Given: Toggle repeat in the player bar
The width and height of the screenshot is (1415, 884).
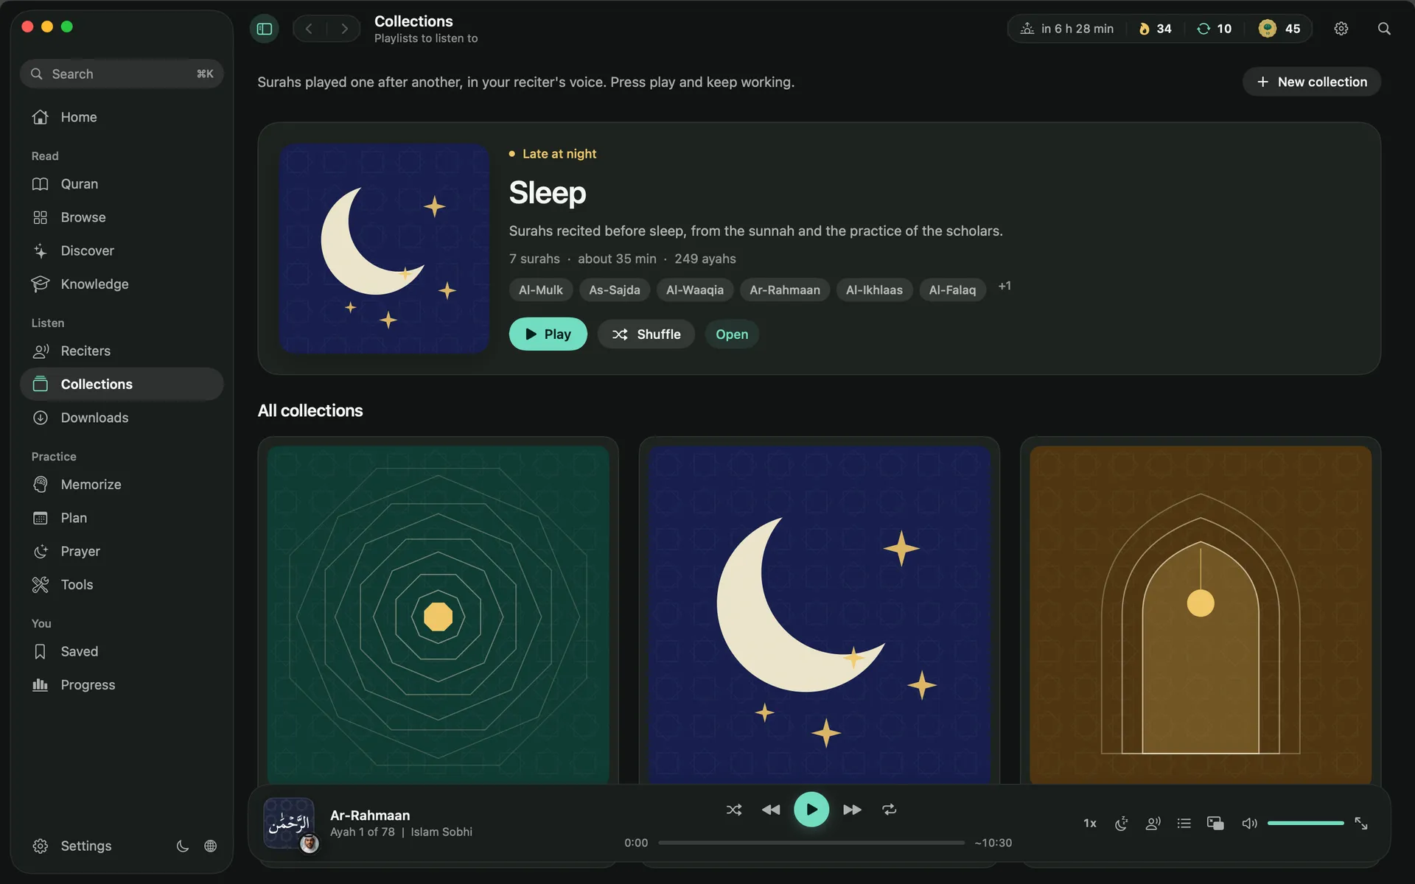Looking at the screenshot, I should [890, 810].
